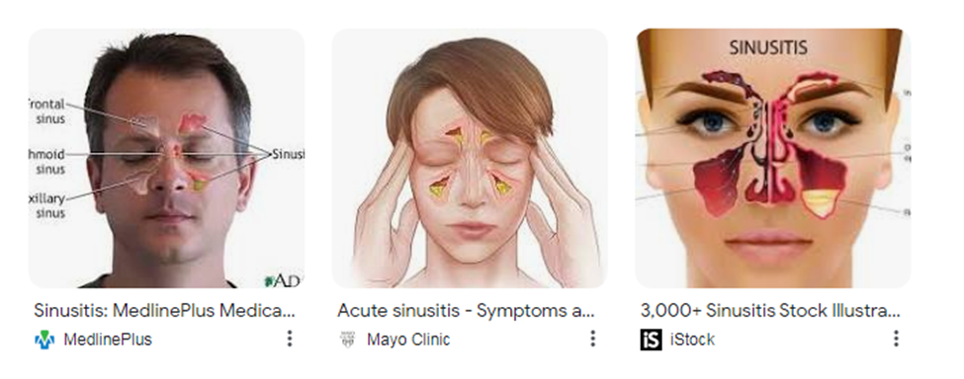The image size is (964, 379).
Task: Open three-dot menu for Mayo Clinic result
Action: pyautogui.click(x=592, y=339)
